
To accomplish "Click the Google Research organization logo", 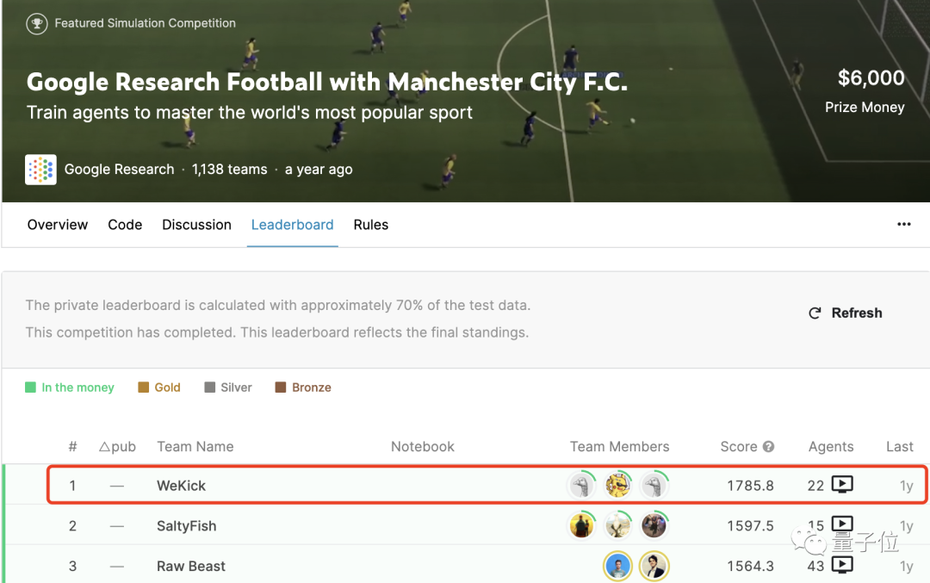I will (40, 170).
